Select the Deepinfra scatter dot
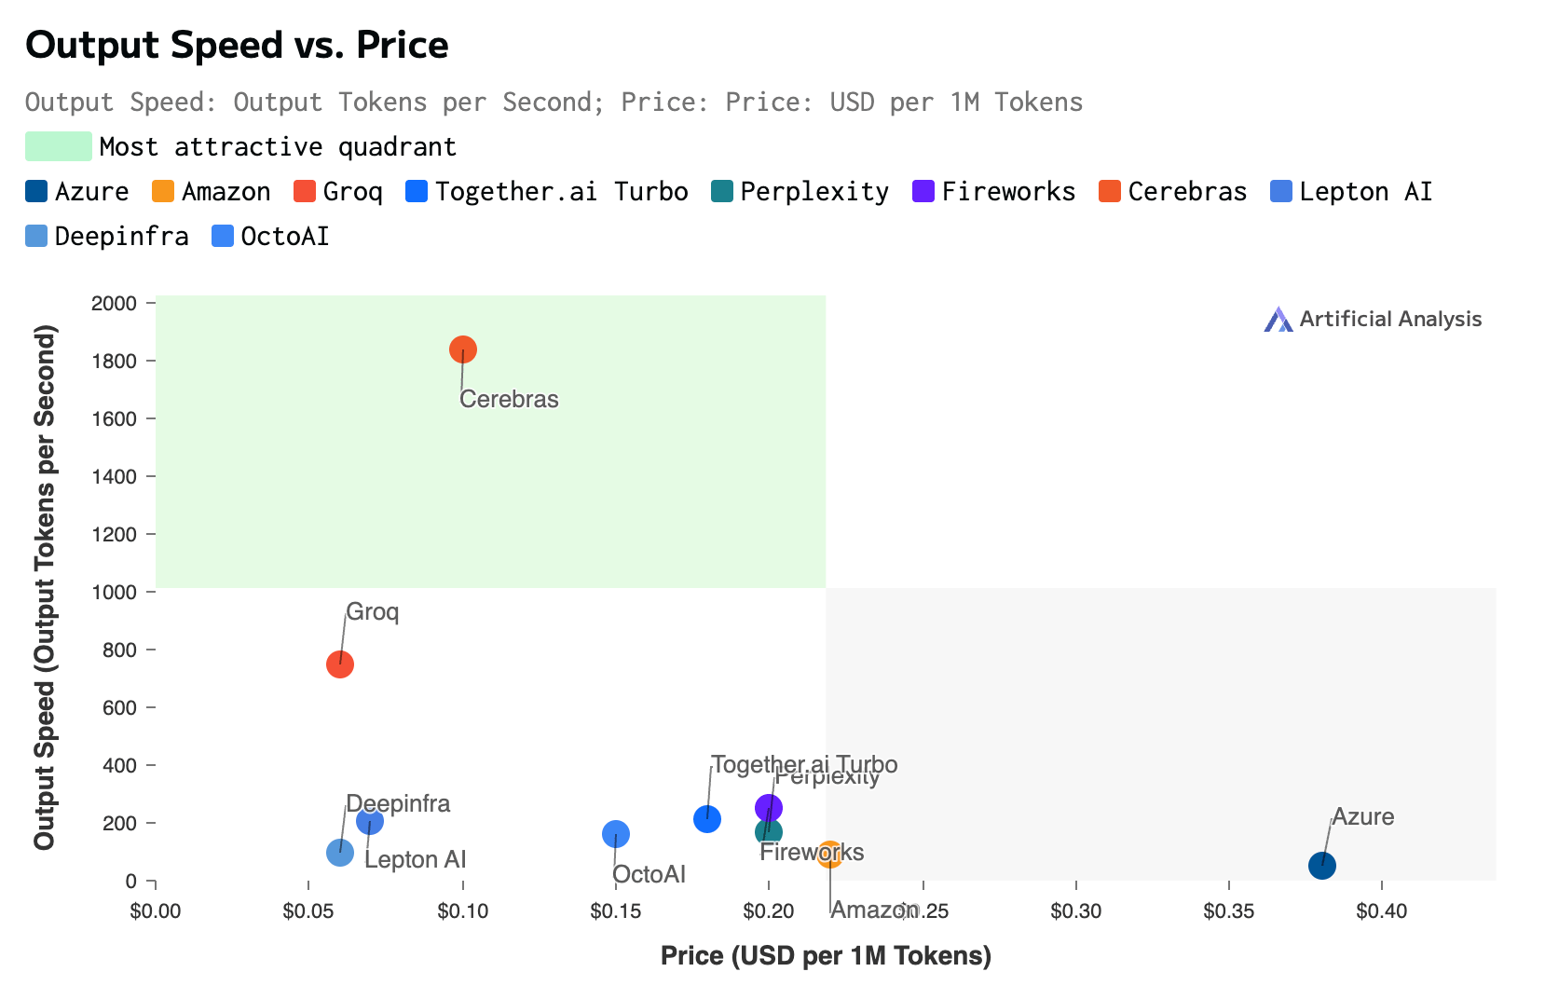 [x=340, y=853]
